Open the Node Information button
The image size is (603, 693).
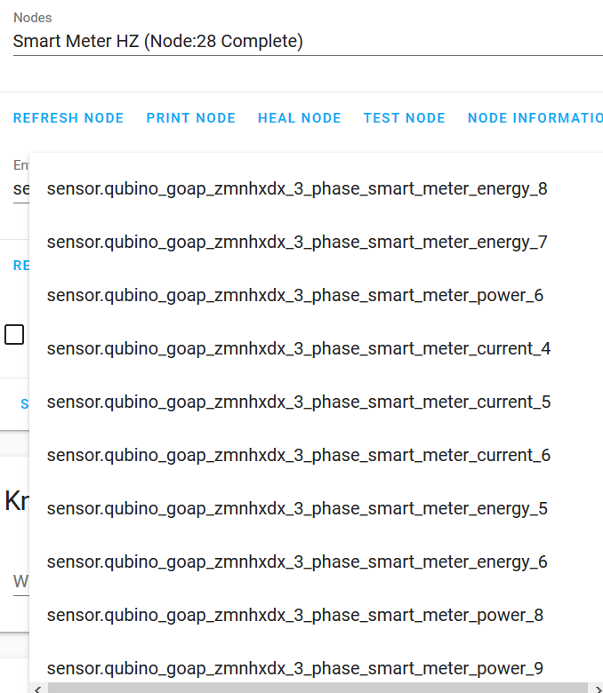click(x=535, y=118)
